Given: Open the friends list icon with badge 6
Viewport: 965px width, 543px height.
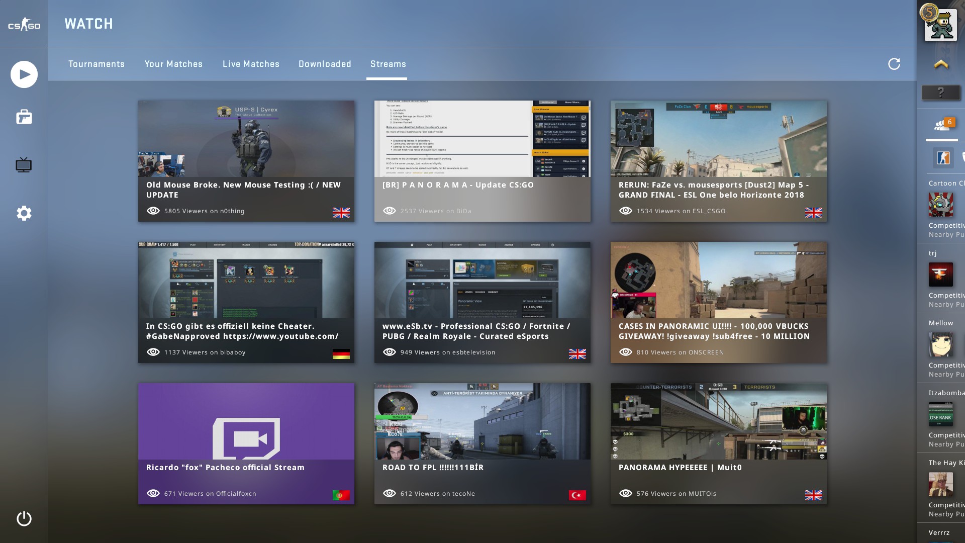Looking at the screenshot, I should click(942, 125).
